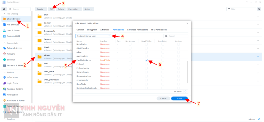Click the Save button
The image size is (264, 122).
[x=179, y=99]
